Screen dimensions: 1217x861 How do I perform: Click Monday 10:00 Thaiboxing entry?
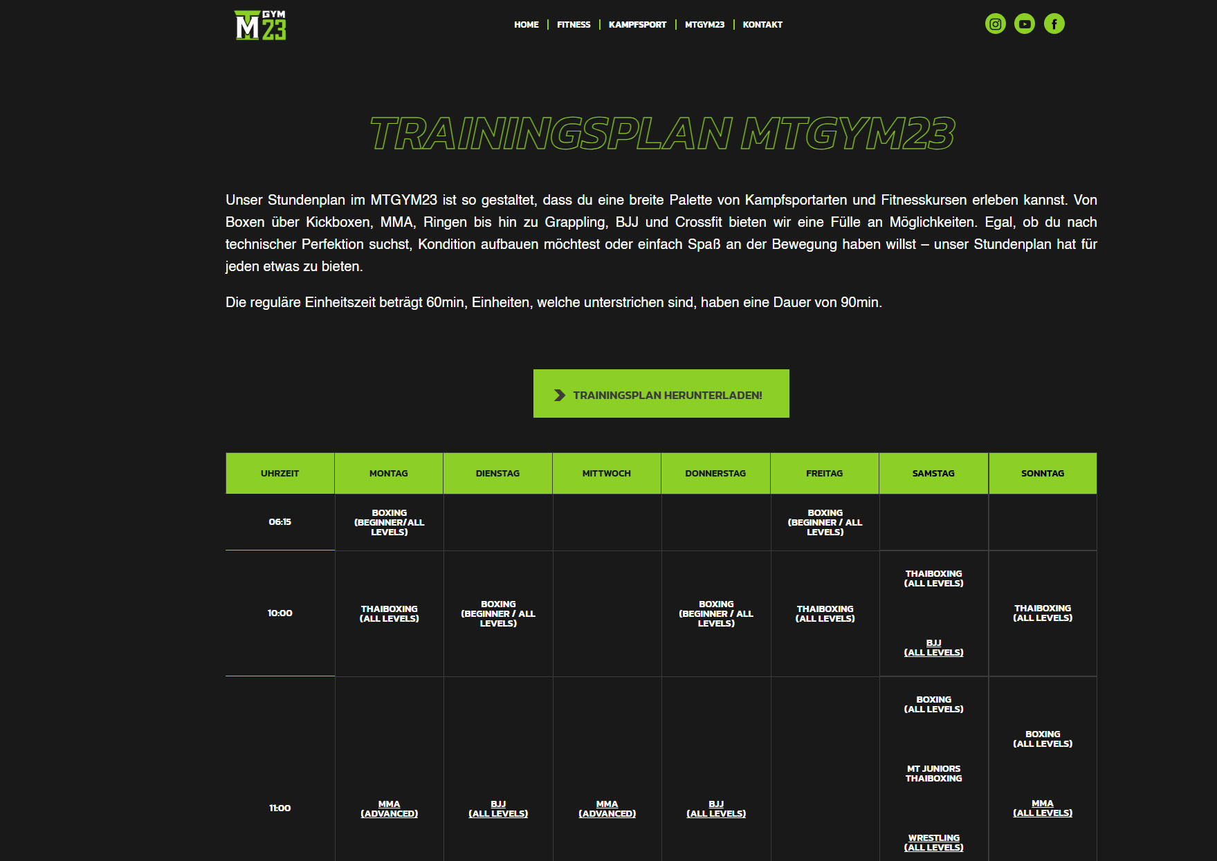(389, 613)
